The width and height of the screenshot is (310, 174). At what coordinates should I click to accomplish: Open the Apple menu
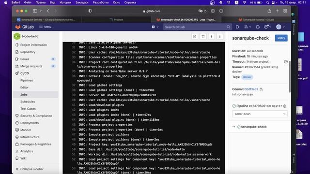pyautogui.click(x=5, y=2)
